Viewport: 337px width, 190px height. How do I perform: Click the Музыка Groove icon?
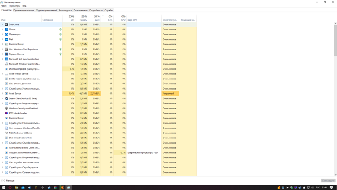pyautogui.click(x=6, y=54)
